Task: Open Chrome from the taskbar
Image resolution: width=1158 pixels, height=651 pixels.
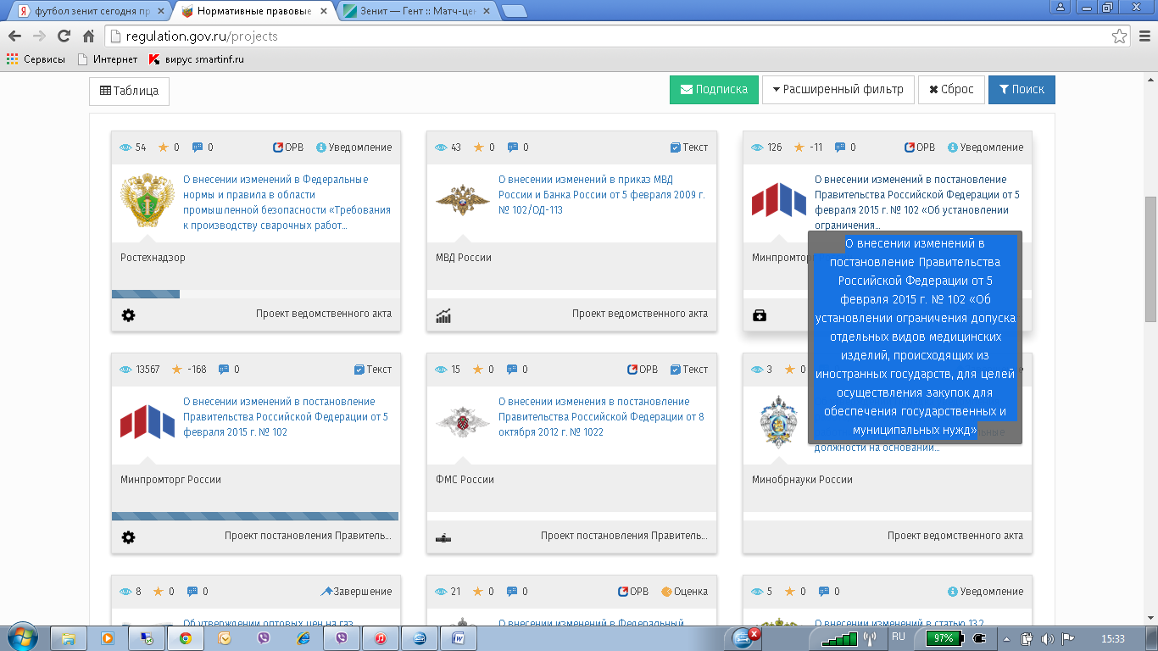Action: [185, 638]
